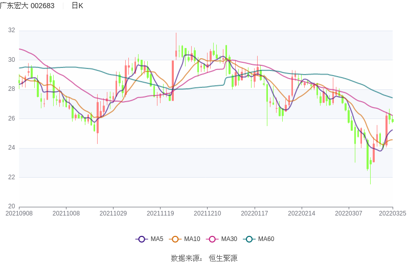This screenshot has height=264, width=409.
Task: Click the 20 price level on the y-axis
Action: pyautogui.click(x=12, y=206)
